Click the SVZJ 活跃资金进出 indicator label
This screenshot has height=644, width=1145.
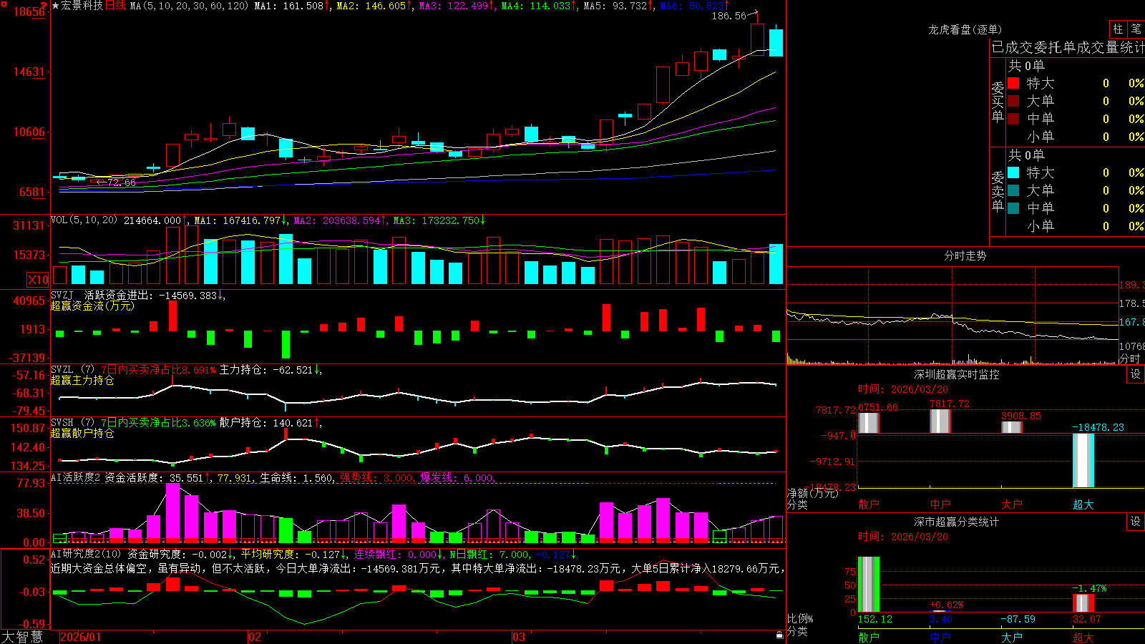point(102,296)
